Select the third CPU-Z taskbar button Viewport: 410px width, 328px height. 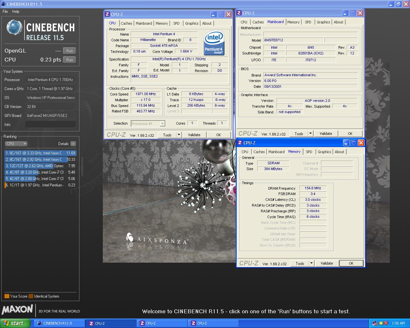(213, 323)
